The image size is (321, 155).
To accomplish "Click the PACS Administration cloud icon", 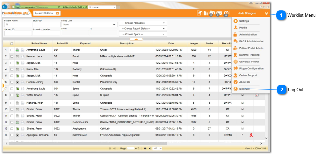I will [x=236, y=41].
